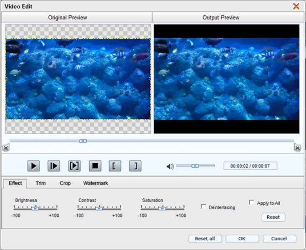Click the timecode display field

pos(250,166)
